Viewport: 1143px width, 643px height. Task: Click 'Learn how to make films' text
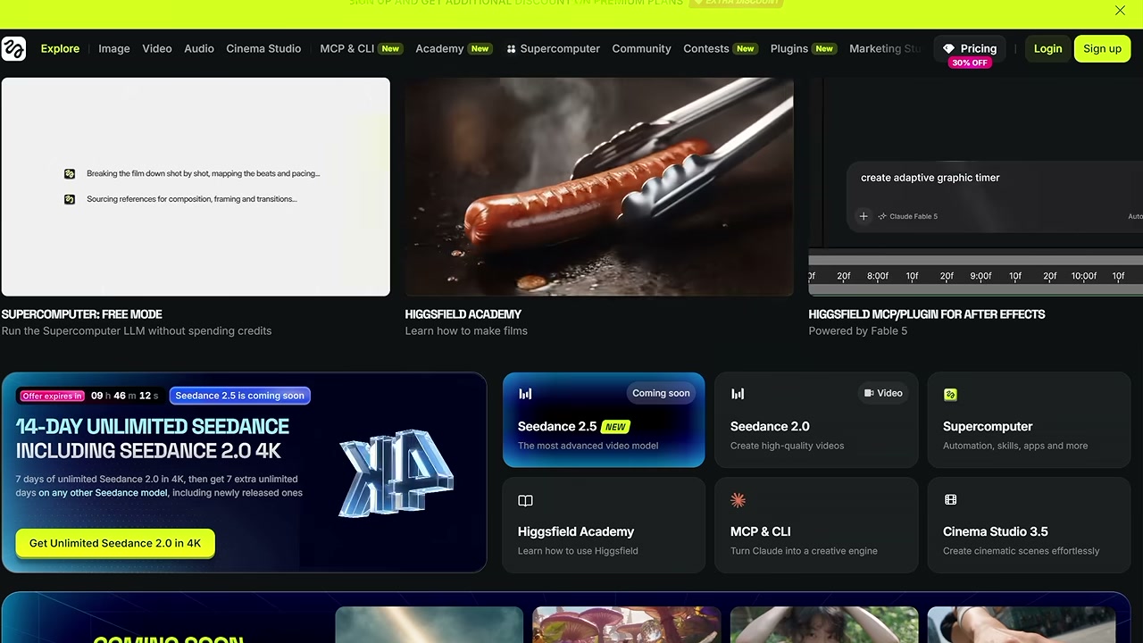pyautogui.click(x=466, y=330)
